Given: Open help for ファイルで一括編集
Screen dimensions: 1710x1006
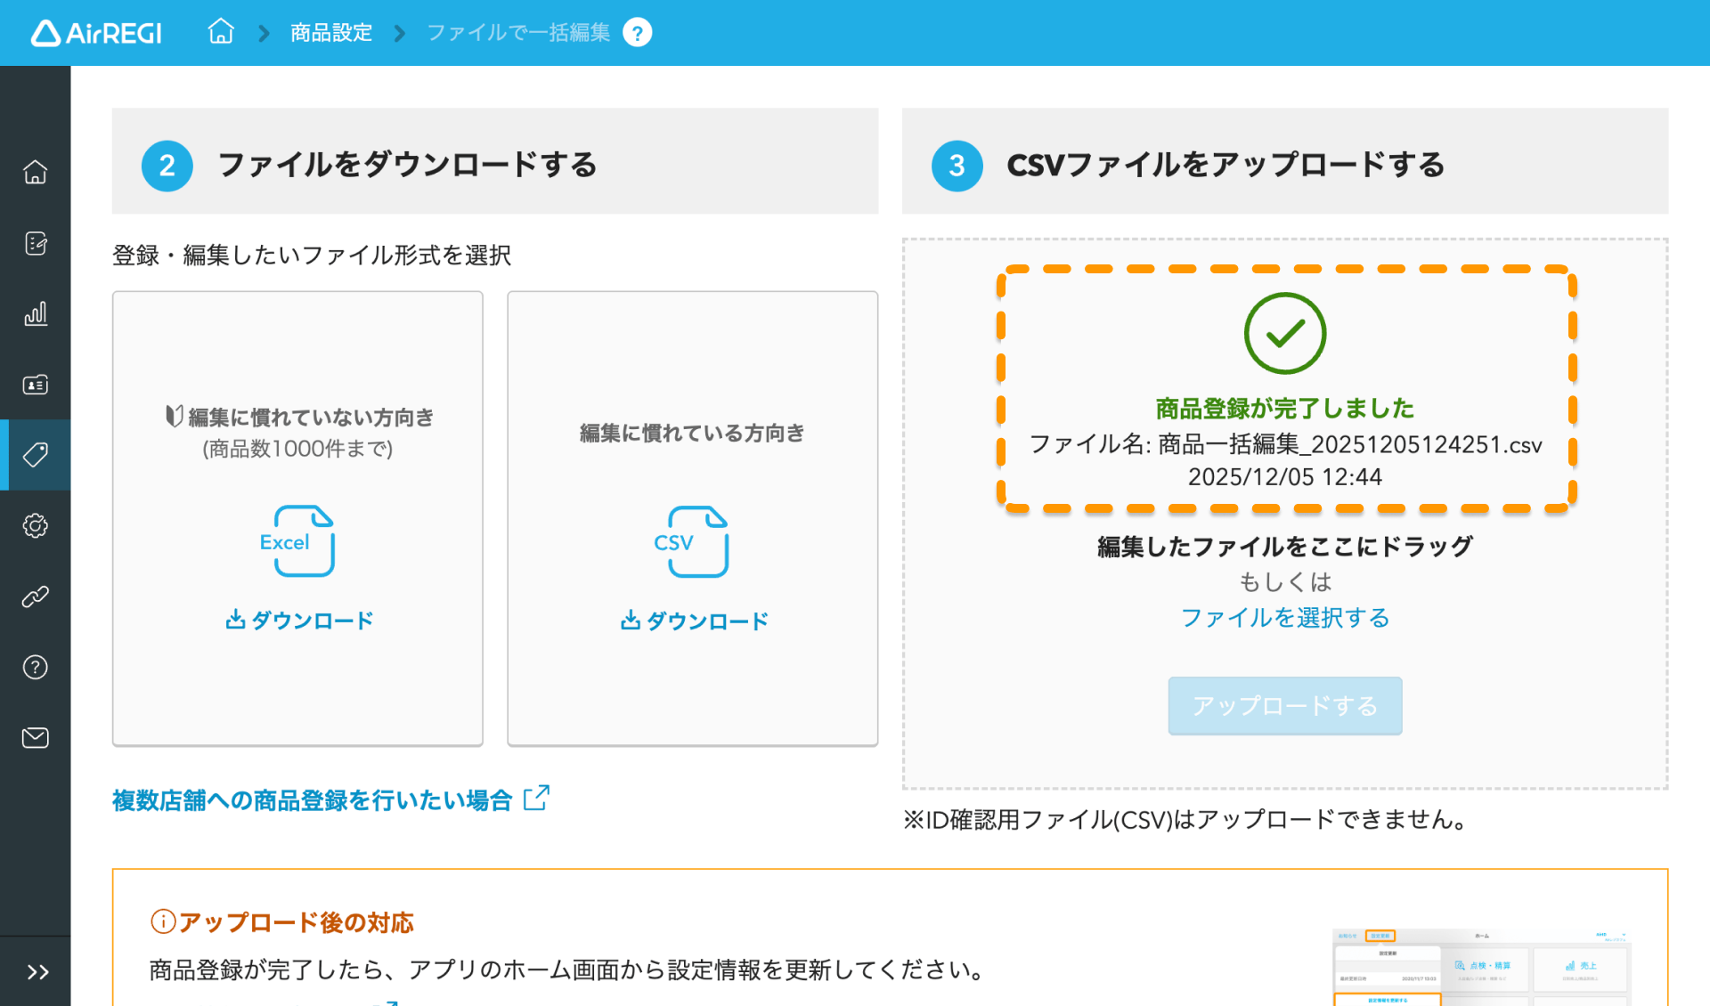Looking at the screenshot, I should (x=638, y=32).
